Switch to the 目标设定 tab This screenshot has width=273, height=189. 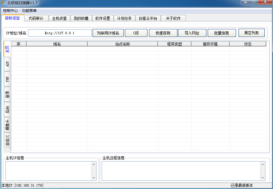(x=13, y=18)
